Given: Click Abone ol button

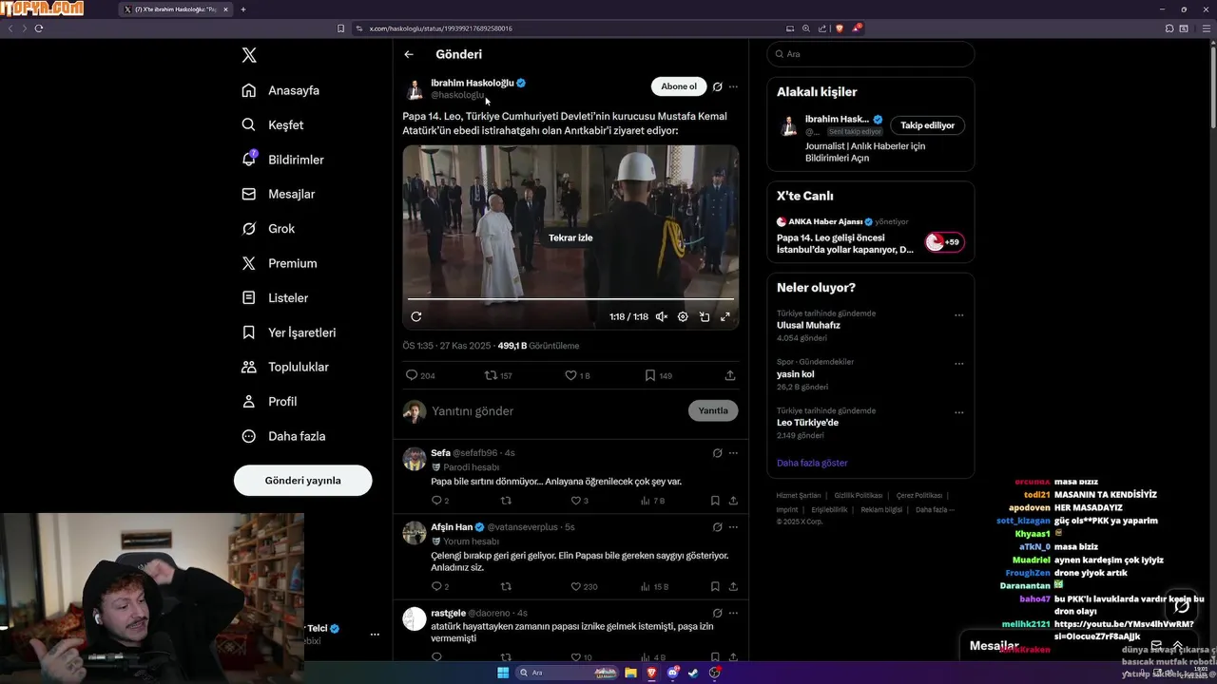Looking at the screenshot, I should [x=679, y=86].
